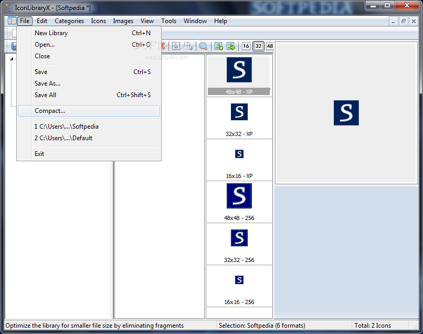Screen dimensions: 423x334
Task: Choose Save from File menu
Action: (x=89, y=72)
